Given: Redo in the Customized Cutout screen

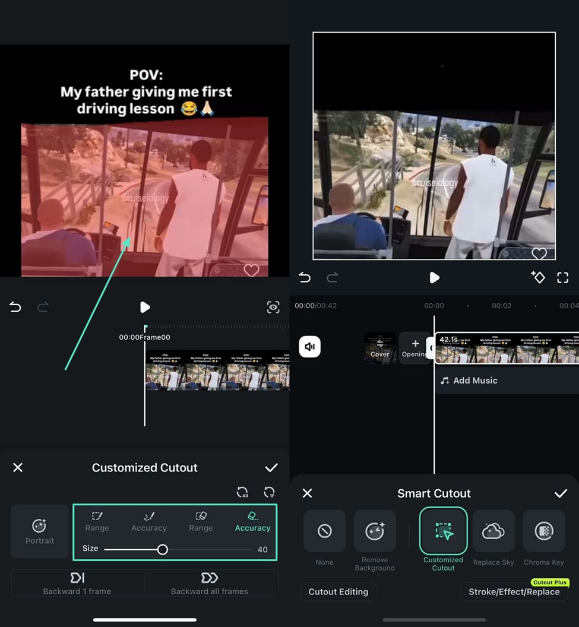Looking at the screenshot, I should pyautogui.click(x=43, y=307).
